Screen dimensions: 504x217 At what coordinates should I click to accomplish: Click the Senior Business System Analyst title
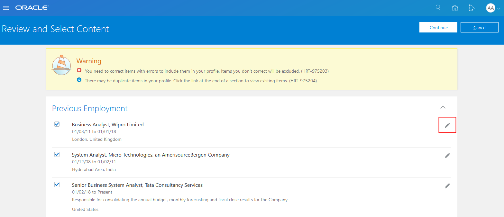click(x=137, y=185)
